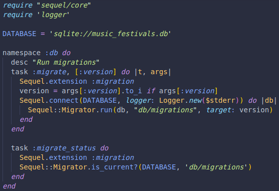The height and width of the screenshot is (191, 279).
Task: Click the is_current? method call
Action: click(x=114, y=167)
